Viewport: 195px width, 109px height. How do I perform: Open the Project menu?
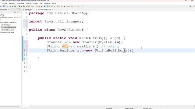35,3
